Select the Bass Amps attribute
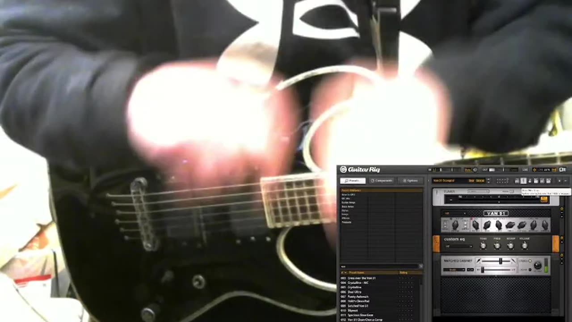 [348, 207]
